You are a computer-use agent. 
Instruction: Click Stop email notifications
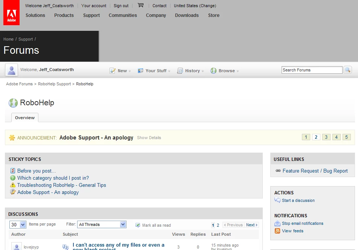point(303,223)
